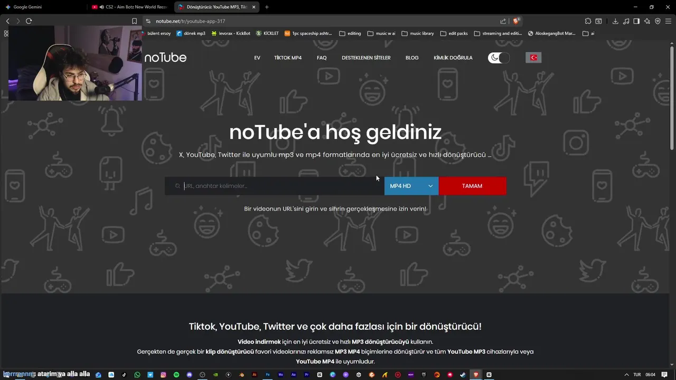This screenshot has height=380, width=676.
Task: Open Brave main hamburger menu
Action: 668,21
